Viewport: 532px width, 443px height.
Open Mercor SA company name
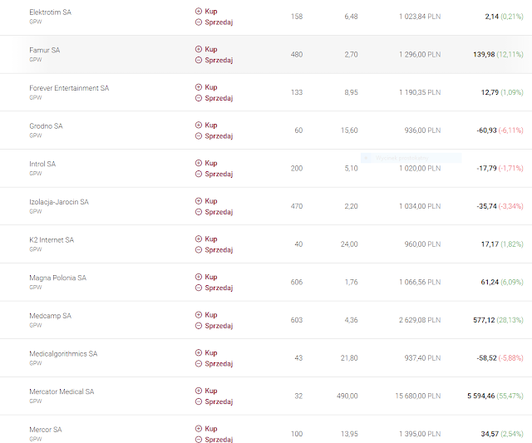(46, 430)
